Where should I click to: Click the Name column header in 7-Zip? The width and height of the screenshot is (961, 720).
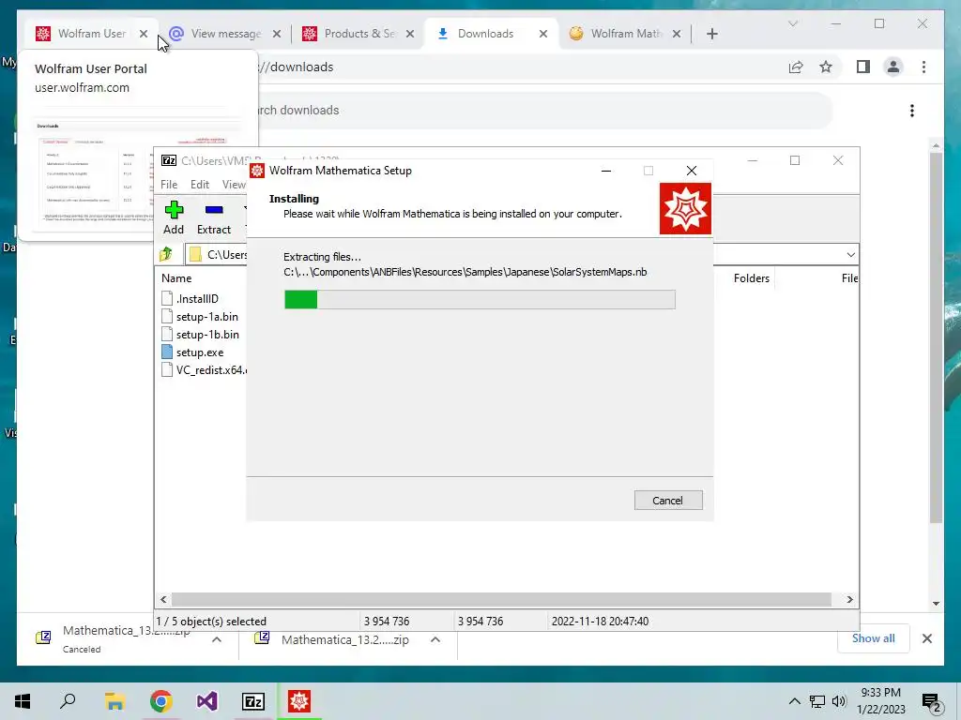tap(176, 277)
